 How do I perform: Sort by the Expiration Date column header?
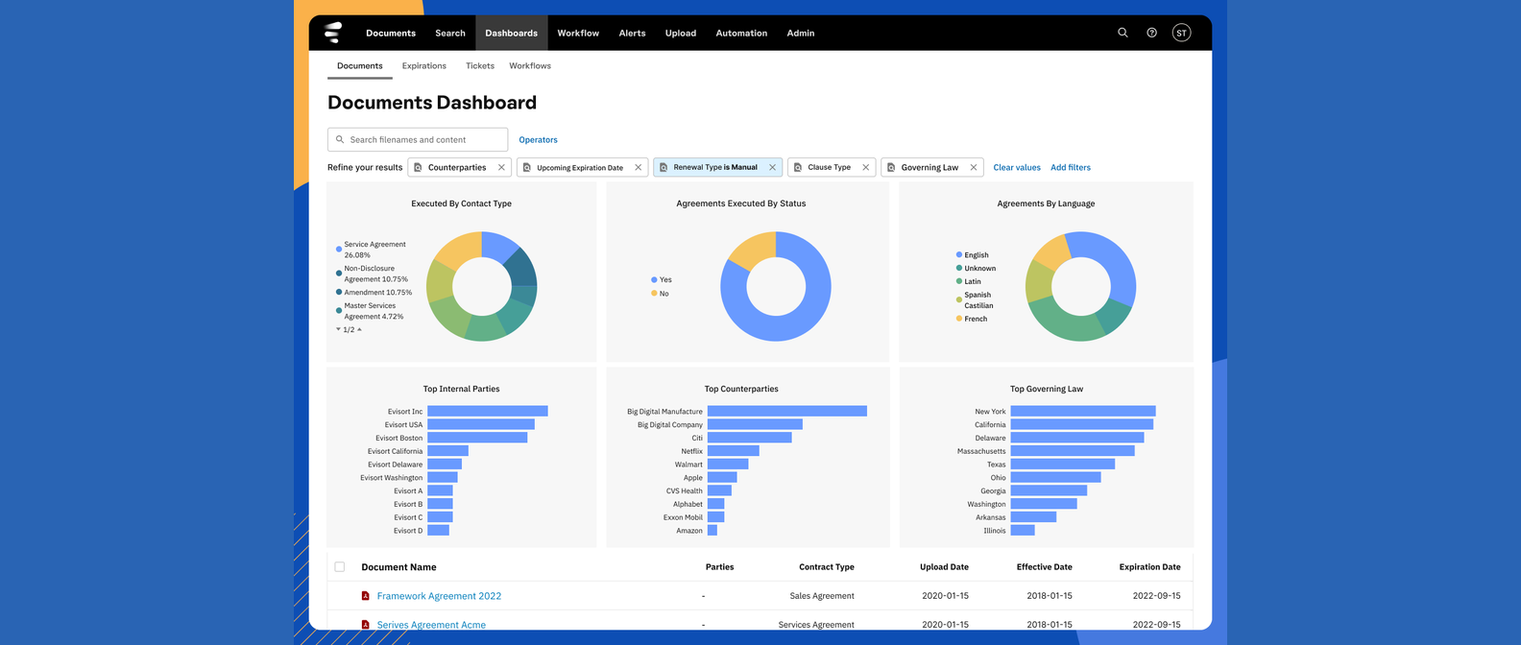[1149, 567]
